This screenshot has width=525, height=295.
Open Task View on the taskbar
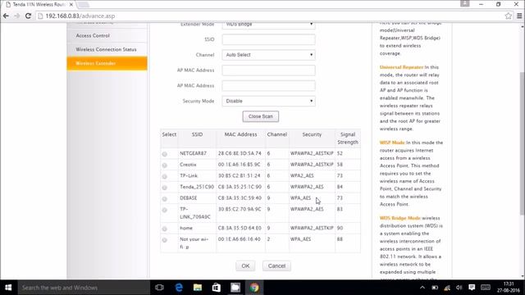159,288
